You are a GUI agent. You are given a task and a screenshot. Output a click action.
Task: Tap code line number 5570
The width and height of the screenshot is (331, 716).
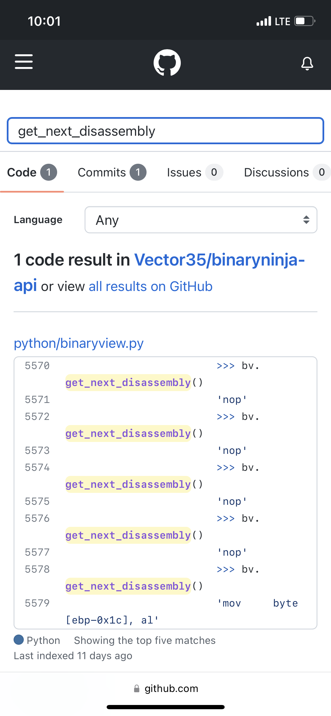click(x=37, y=366)
